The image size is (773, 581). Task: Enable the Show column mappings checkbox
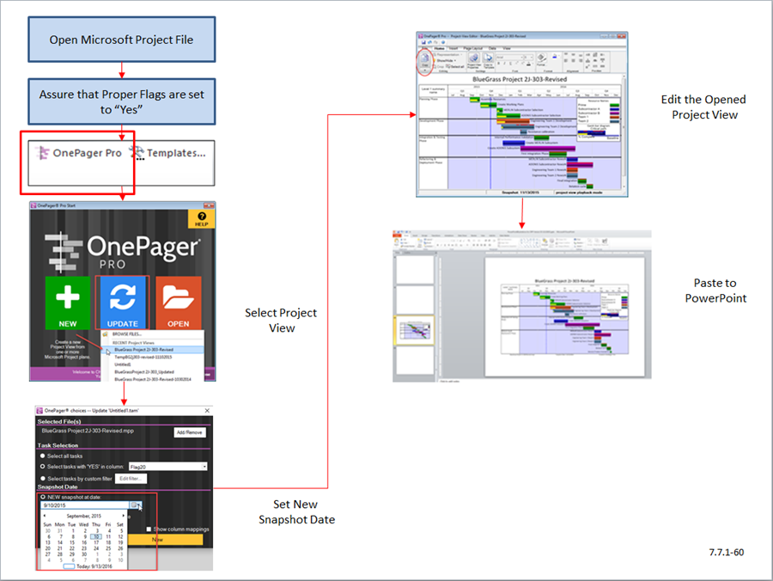pos(149,529)
